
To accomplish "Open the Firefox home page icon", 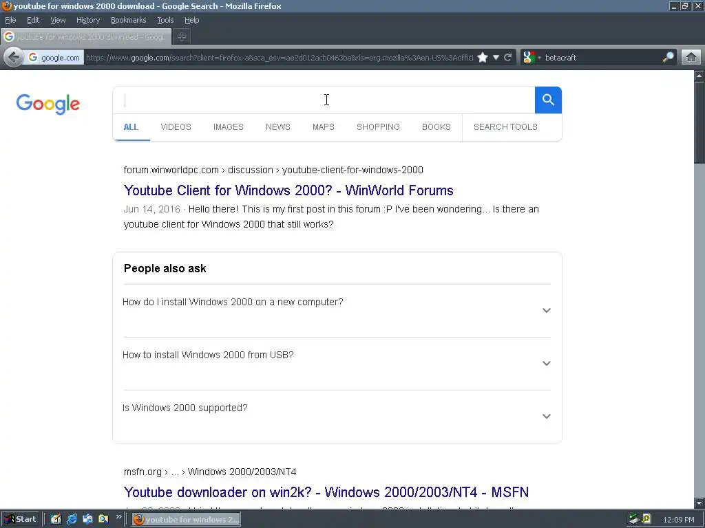I will coord(691,58).
